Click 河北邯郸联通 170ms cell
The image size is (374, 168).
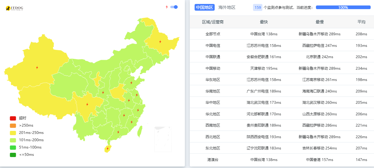click(x=264, y=114)
